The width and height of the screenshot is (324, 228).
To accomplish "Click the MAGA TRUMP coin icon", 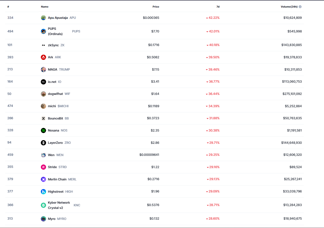I will click(x=43, y=70).
